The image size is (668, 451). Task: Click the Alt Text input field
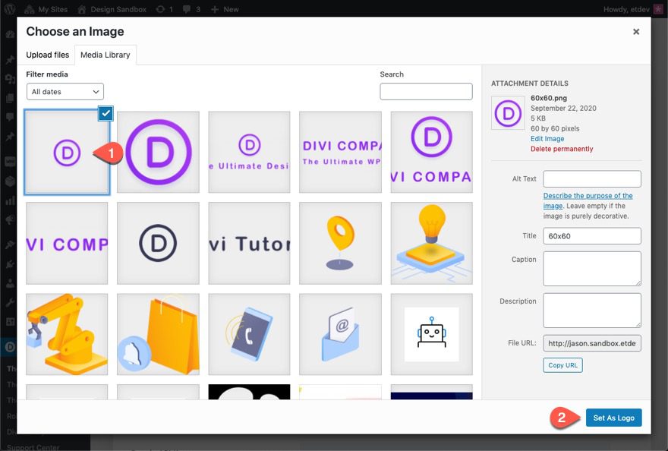coord(591,178)
